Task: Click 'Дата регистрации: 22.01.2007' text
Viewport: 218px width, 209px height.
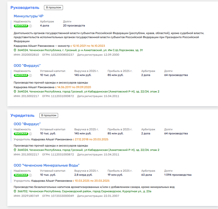Action: click(x=98, y=196)
